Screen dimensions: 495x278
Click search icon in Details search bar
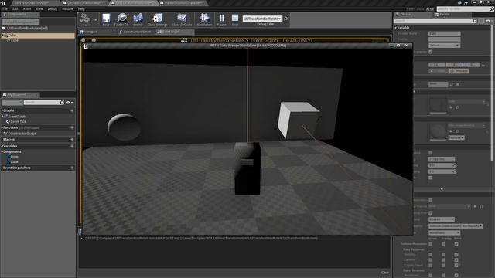point(474,21)
